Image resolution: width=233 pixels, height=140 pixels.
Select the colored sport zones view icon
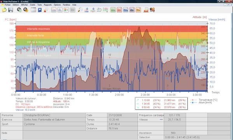66,10
